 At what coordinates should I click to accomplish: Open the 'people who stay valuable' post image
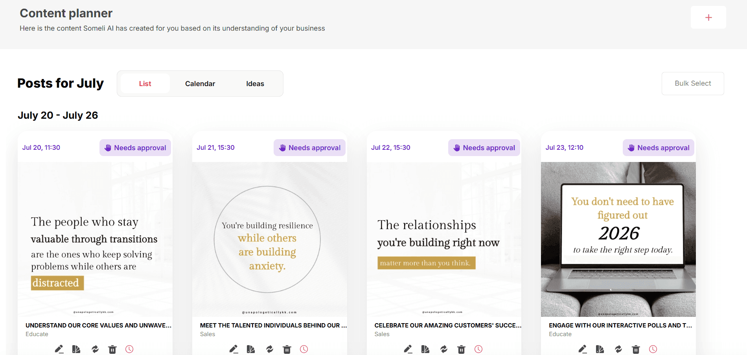95,239
